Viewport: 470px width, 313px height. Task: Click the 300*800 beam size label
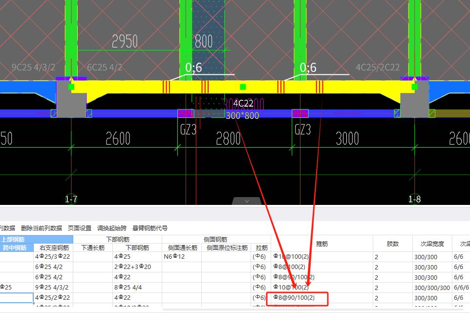pyautogui.click(x=242, y=115)
